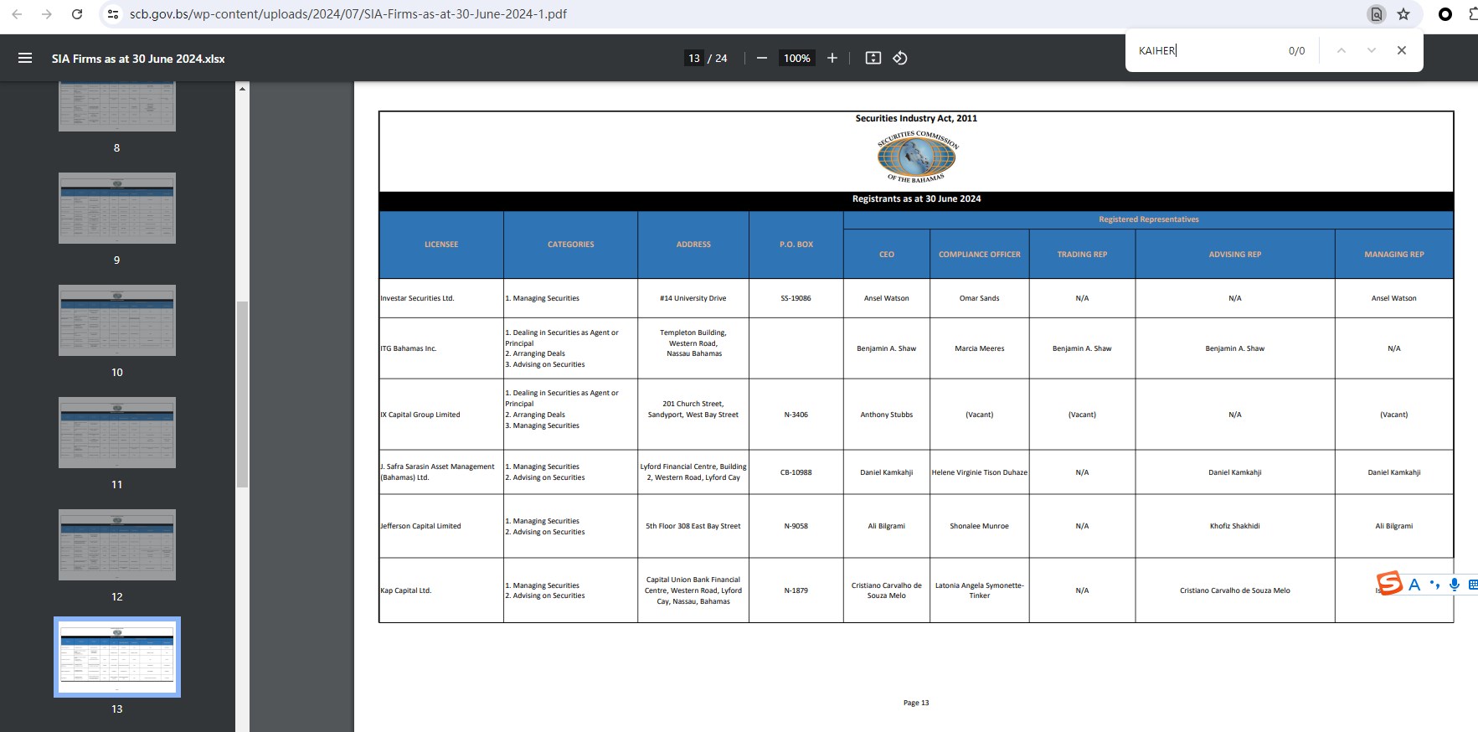Reload the PDF page
The height and width of the screenshot is (732, 1478).
(x=77, y=14)
